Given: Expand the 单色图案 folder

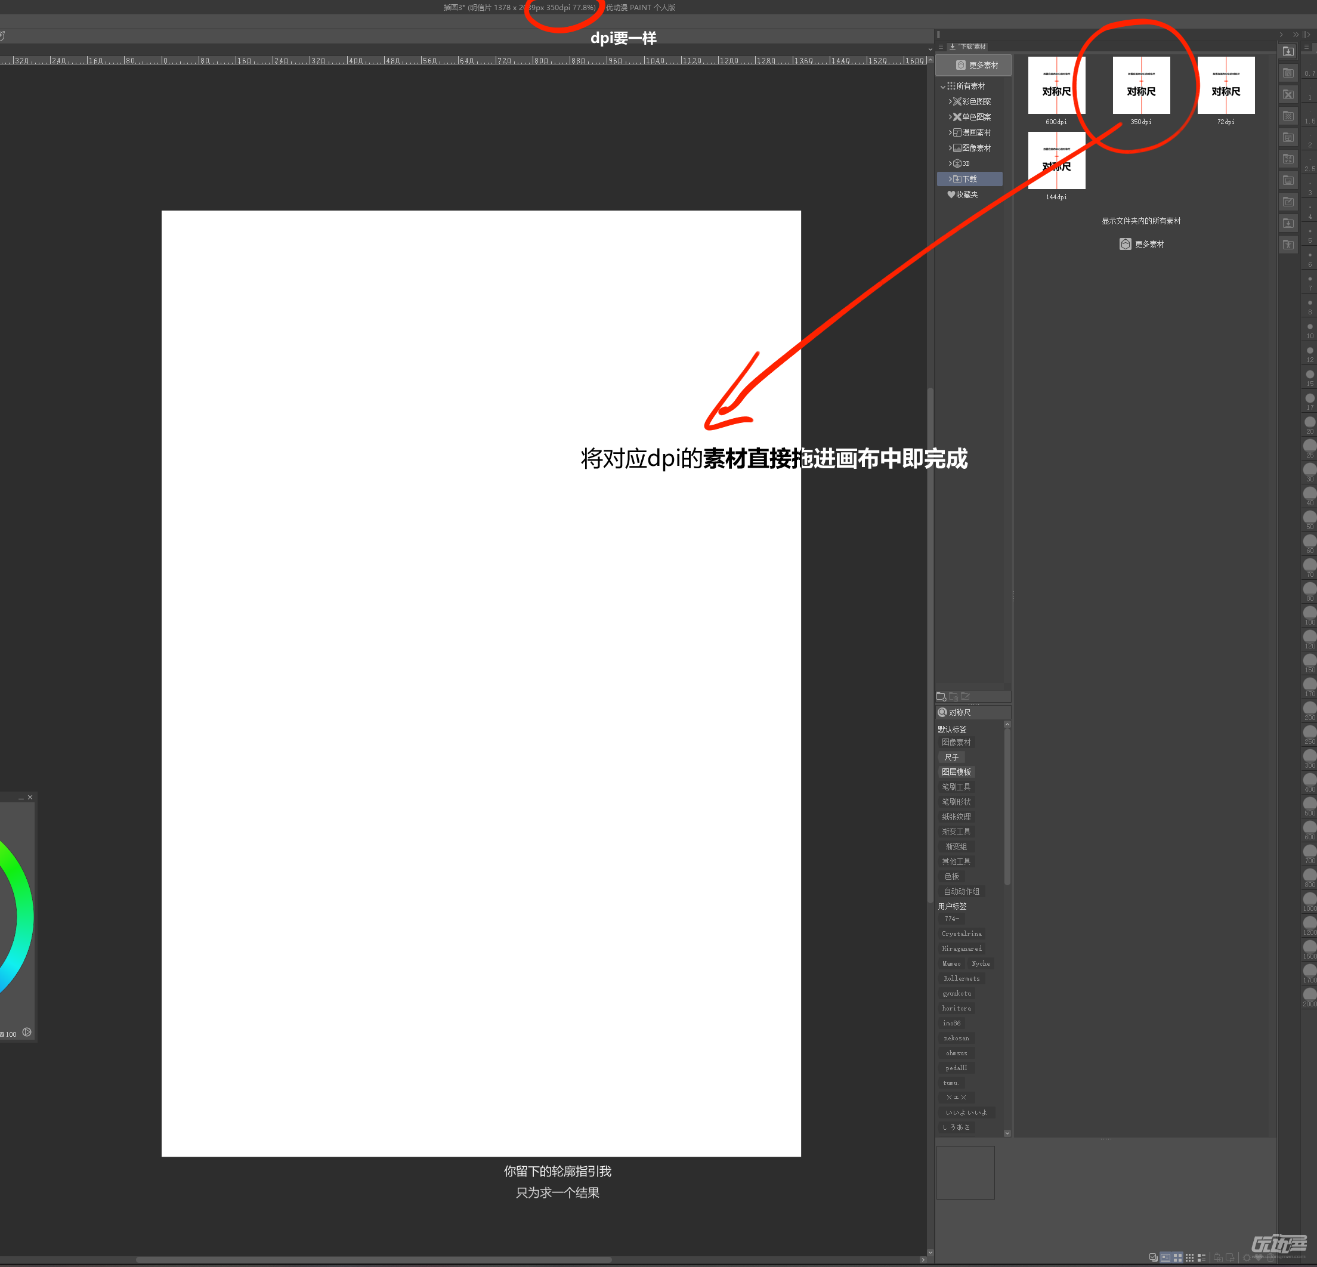Looking at the screenshot, I should pos(950,117).
